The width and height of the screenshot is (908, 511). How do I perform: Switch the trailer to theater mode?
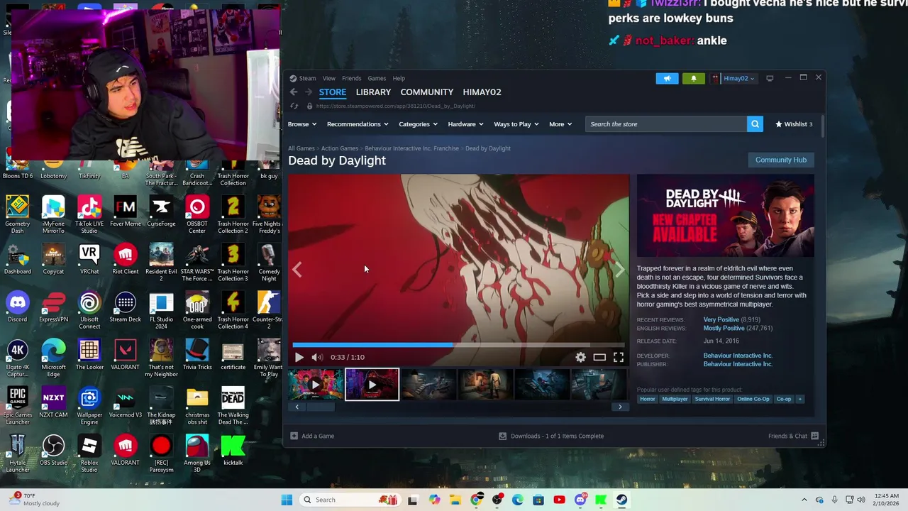pos(599,357)
